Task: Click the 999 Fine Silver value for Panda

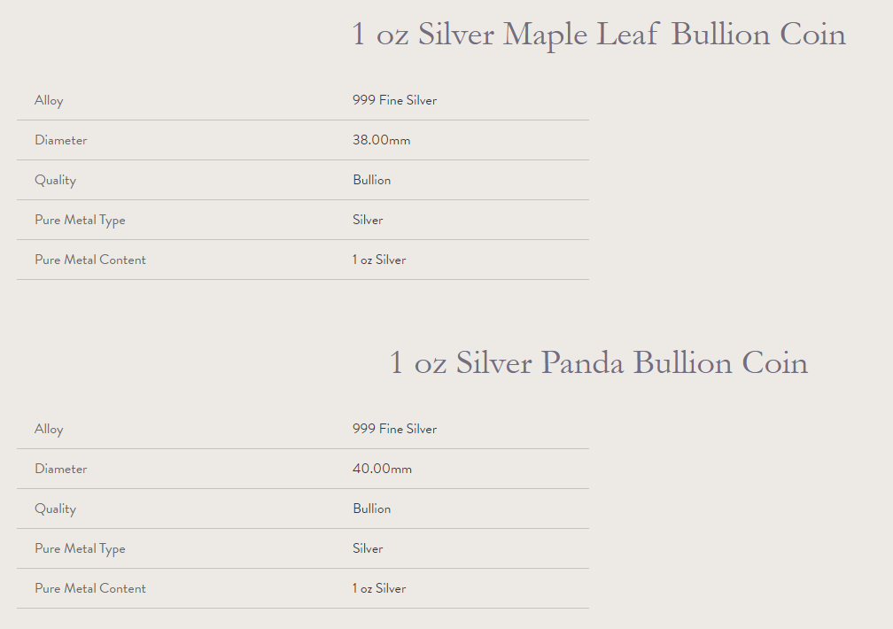Action: (395, 429)
